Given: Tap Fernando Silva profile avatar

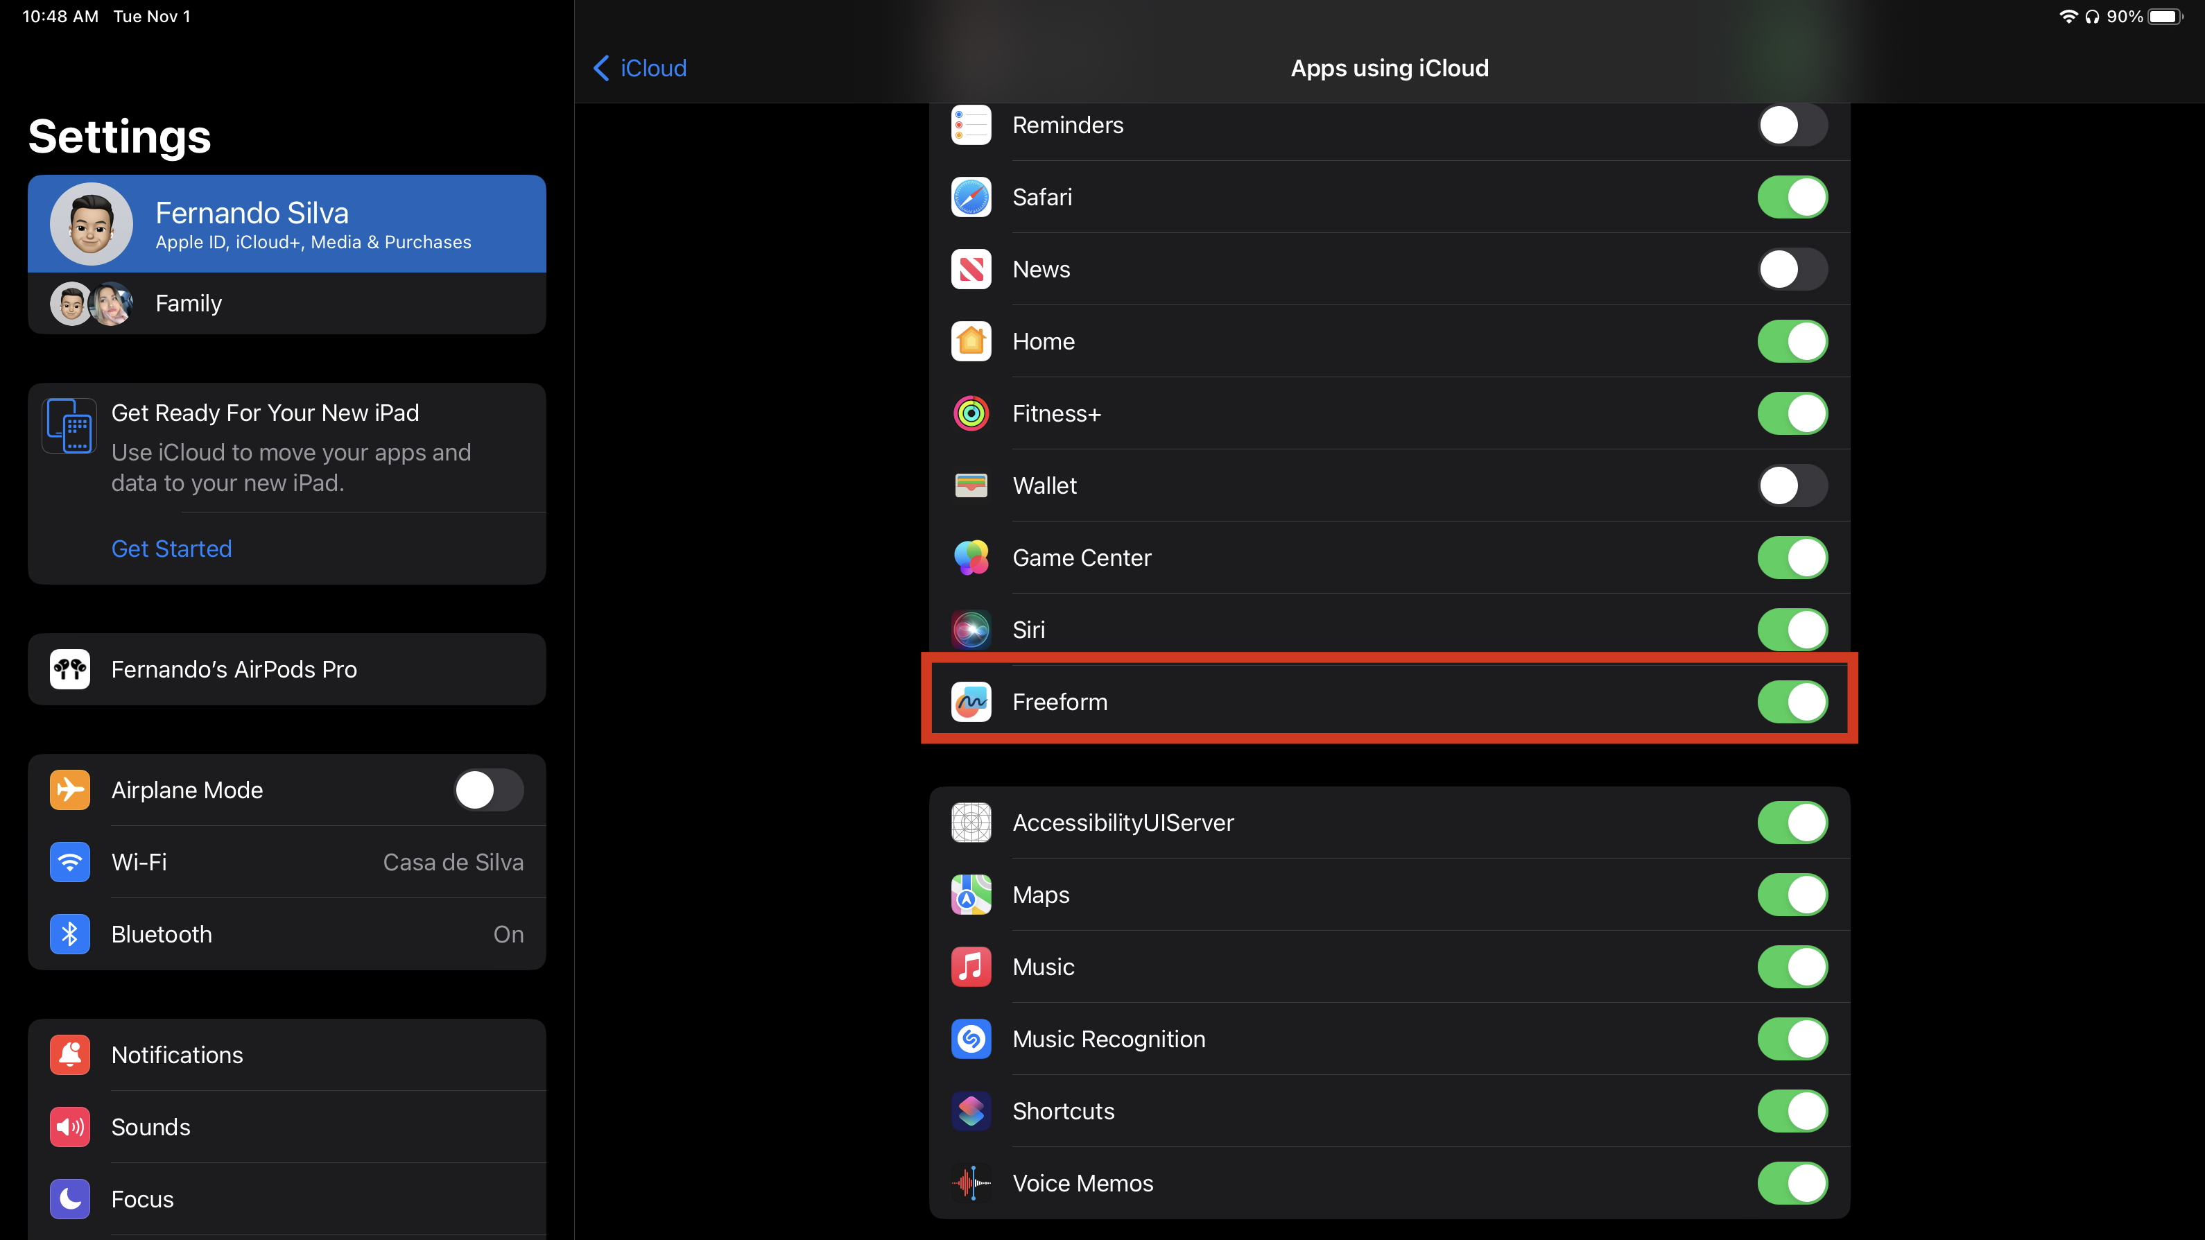Looking at the screenshot, I should pyautogui.click(x=92, y=223).
